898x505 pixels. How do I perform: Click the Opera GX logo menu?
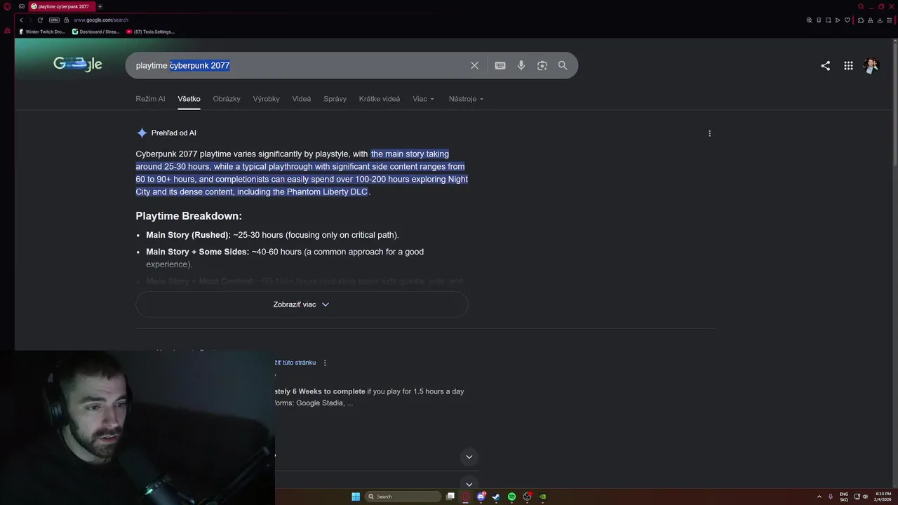tap(7, 6)
